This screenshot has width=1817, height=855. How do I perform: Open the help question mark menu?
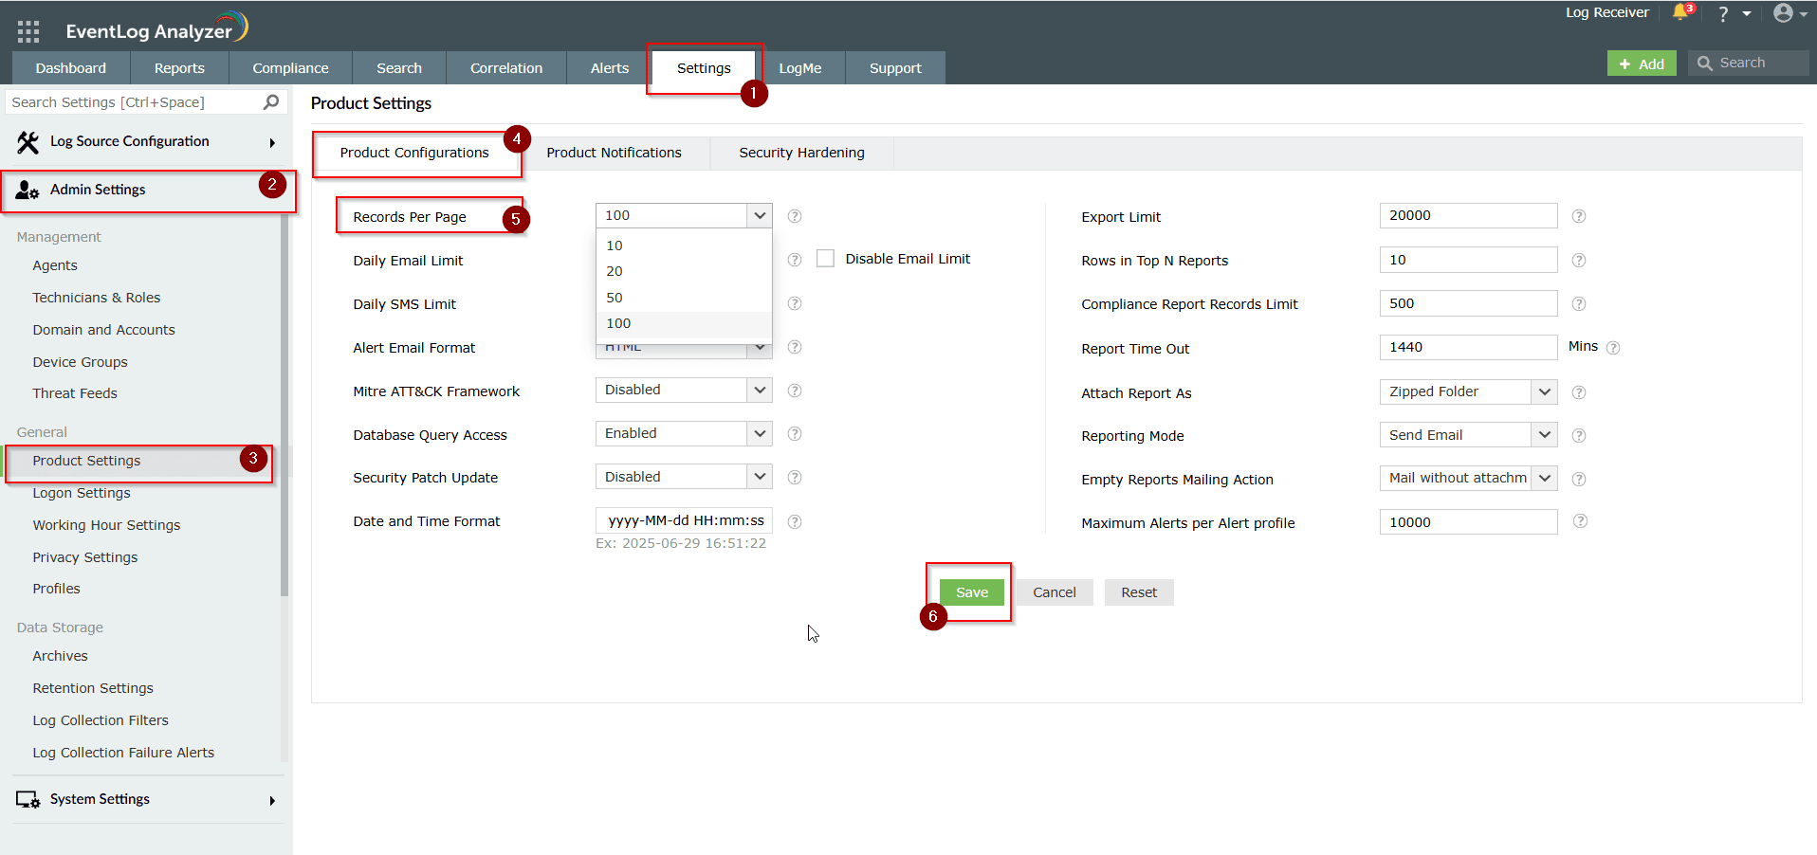[x=1723, y=13]
